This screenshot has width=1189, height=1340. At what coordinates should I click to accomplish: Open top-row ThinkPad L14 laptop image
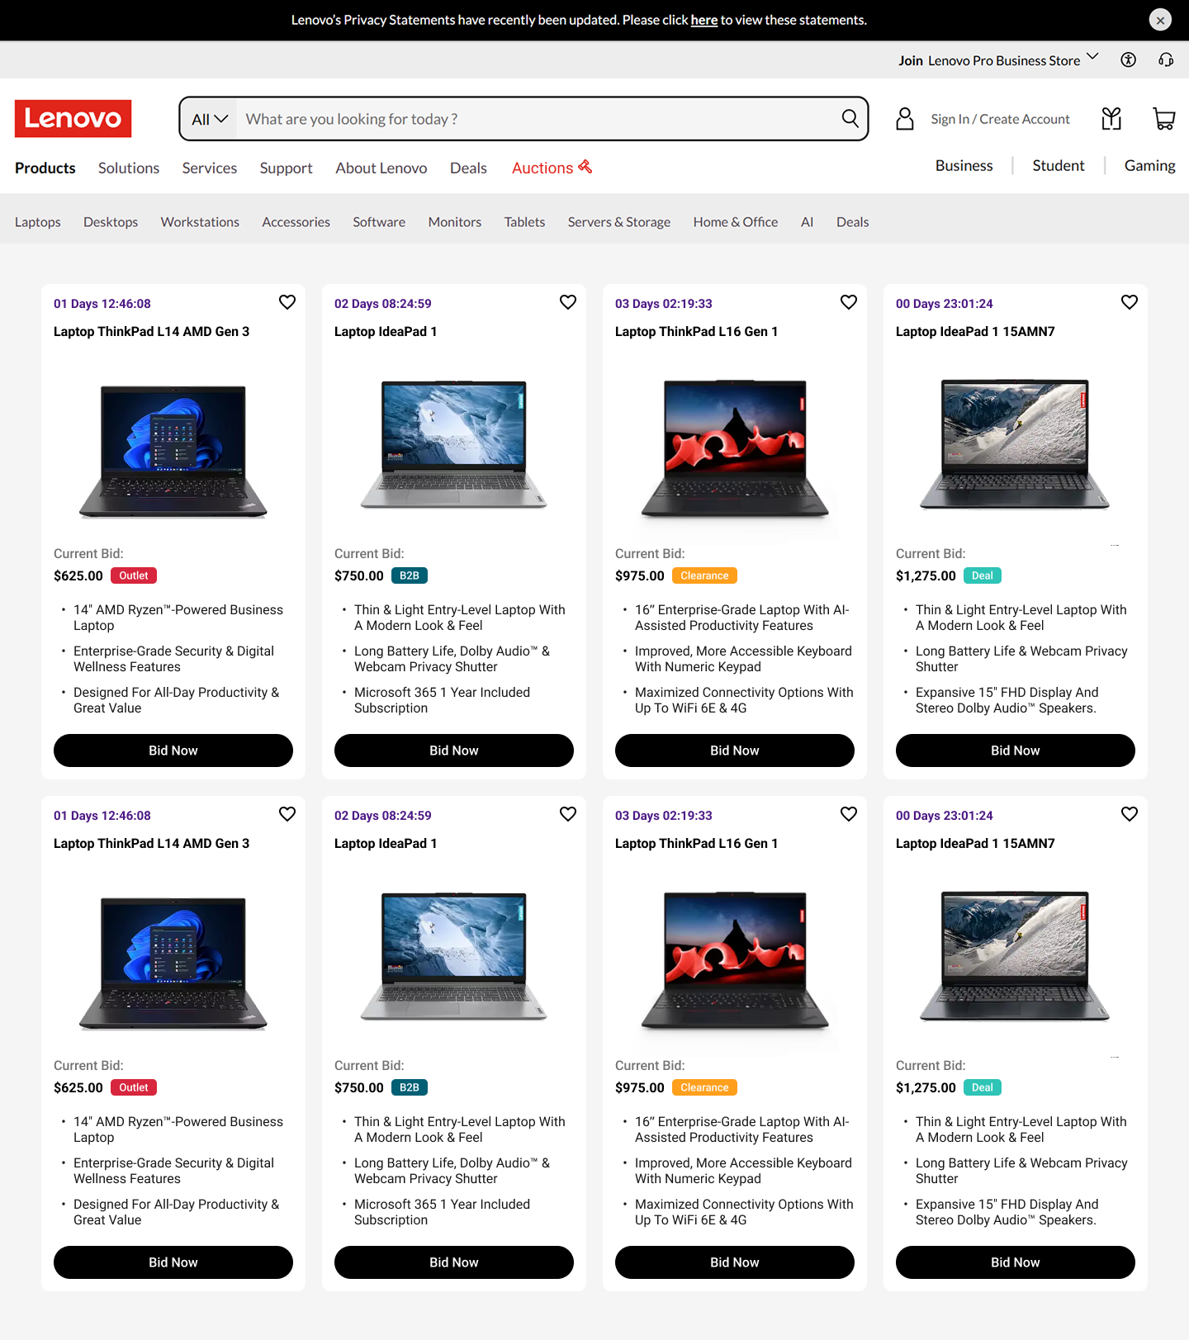[173, 451]
